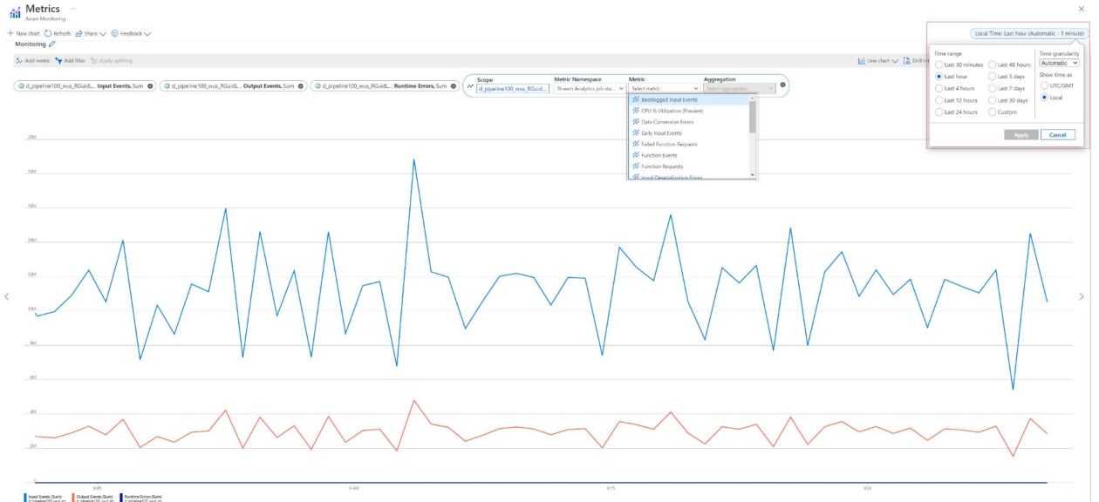Screen dimensions: 1099x502
Task: Open the Line chart type dropdown
Action: (x=877, y=61)
